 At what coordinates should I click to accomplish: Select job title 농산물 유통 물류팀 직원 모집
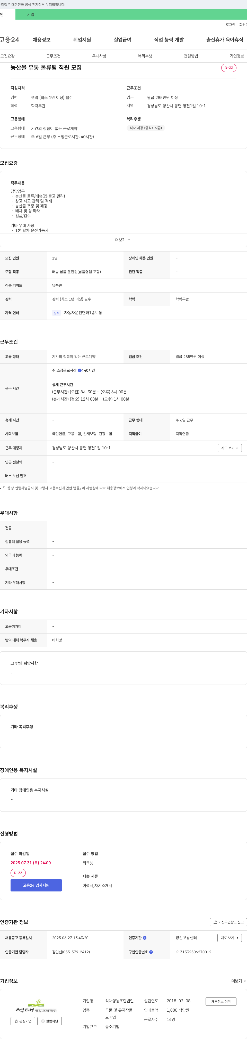click(46, 67)
